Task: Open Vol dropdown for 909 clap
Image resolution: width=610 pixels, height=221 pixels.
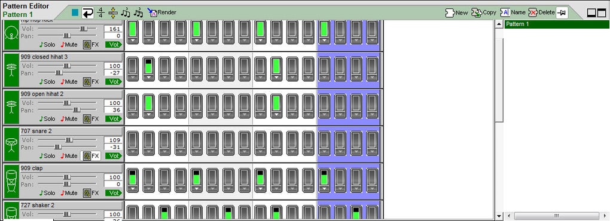Action: [113, 193]
